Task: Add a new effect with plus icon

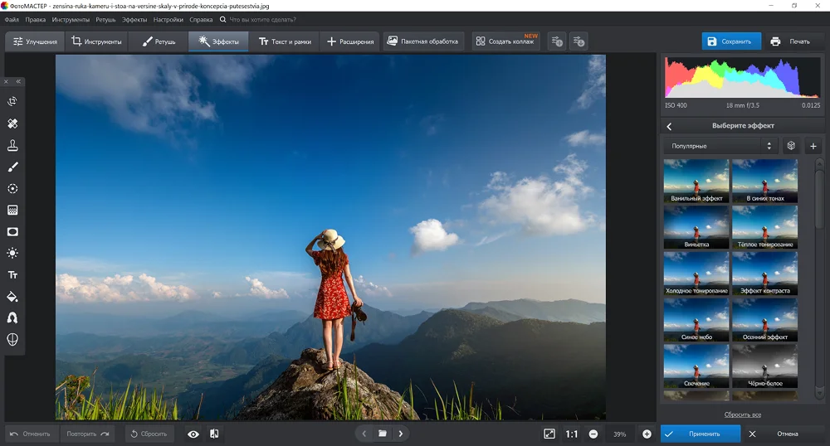Action: pos(813,146)
